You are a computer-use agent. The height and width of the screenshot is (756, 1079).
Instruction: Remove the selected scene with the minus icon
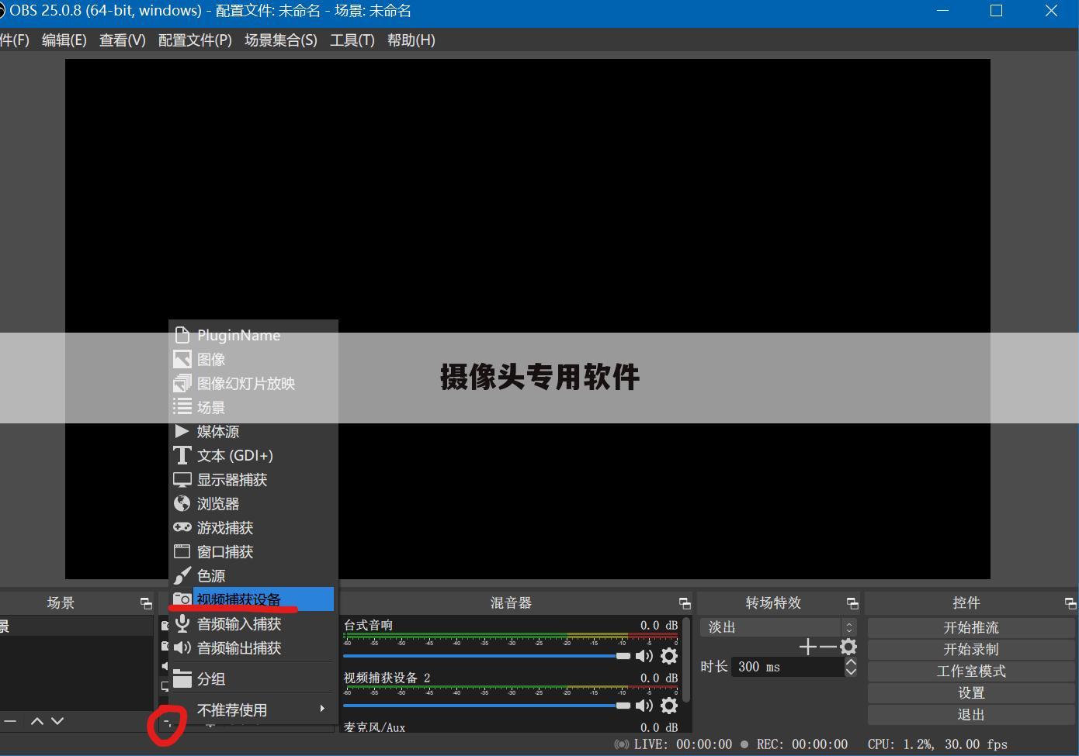(10, 721)
